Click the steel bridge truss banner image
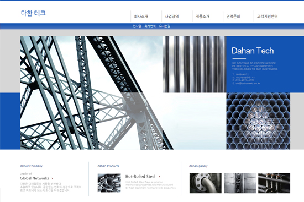This screenshot has height=202, width=304. point(91,92)
